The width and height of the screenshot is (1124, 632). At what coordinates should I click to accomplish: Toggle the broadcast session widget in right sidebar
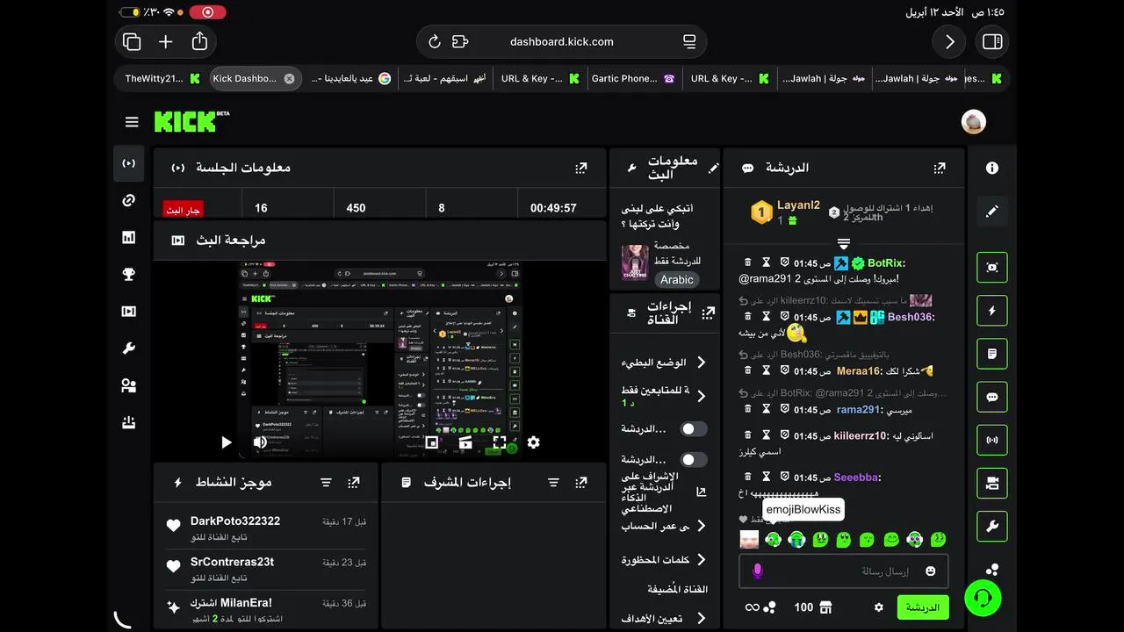tap(992, 440)
